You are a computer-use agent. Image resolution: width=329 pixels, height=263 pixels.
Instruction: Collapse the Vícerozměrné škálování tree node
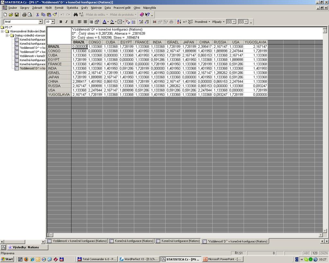2,31
